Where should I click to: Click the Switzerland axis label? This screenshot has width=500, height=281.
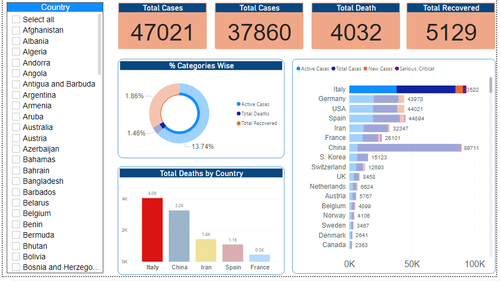[x=328, y=167]
